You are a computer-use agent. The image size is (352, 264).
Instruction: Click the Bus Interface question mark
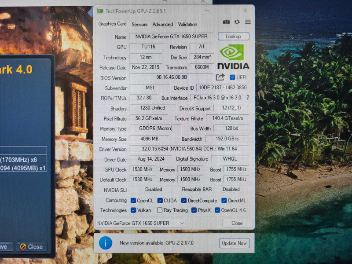(x=248, y=98)
